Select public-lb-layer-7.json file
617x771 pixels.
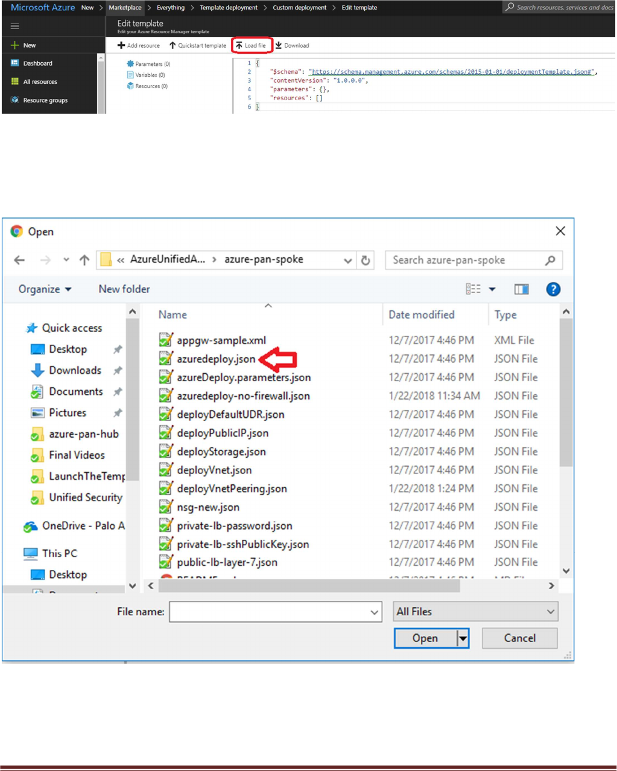pyautogui.click(x=227, y=562)
